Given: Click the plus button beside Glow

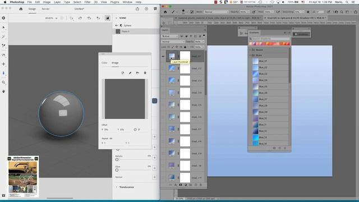Looking at the screenshot, I should click(x=155, y=168).
